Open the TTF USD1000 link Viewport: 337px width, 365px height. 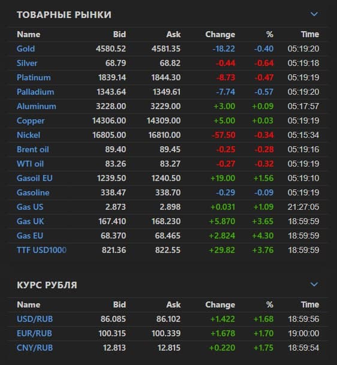(x=41, y=251)
